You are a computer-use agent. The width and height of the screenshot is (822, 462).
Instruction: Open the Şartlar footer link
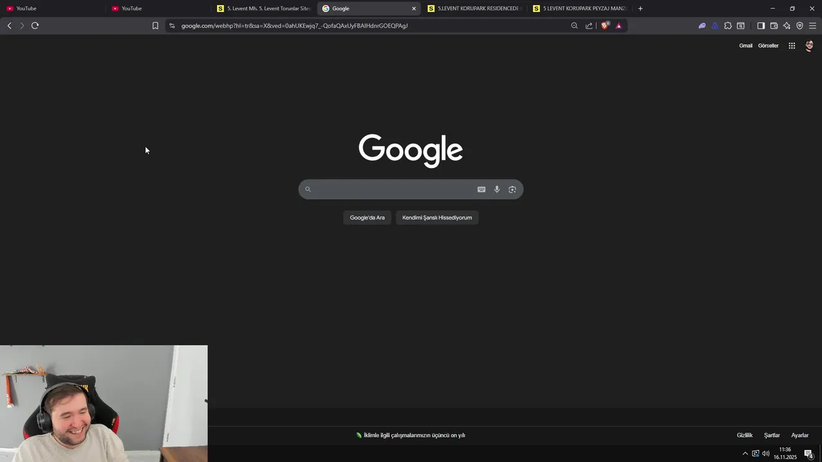click(772, 435)
